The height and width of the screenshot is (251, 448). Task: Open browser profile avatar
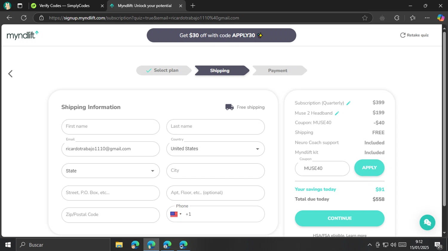(x=7, y=6)
